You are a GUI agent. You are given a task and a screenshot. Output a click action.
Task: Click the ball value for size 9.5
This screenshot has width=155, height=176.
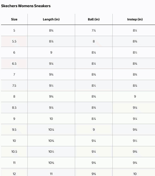click(x=94, y=130)
